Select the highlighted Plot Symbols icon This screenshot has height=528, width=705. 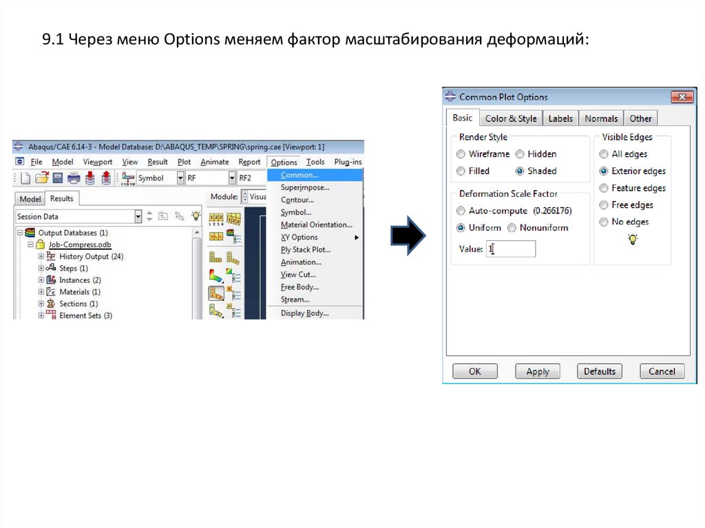click(216, 294)
